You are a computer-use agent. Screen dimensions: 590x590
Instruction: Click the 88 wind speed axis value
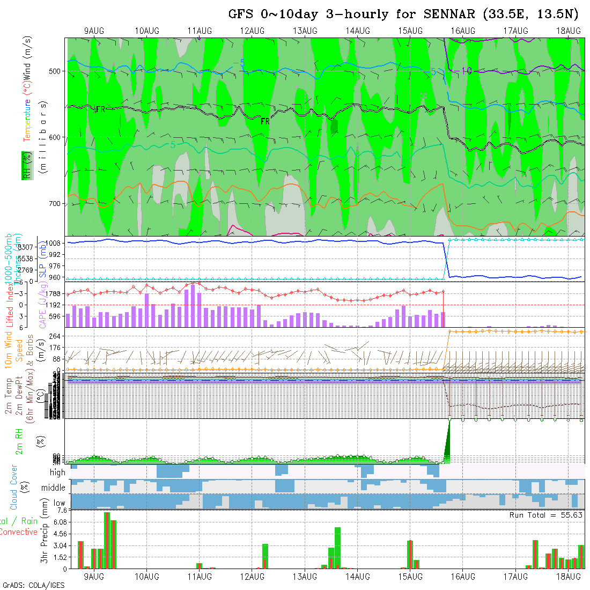(x=56, y=359)
